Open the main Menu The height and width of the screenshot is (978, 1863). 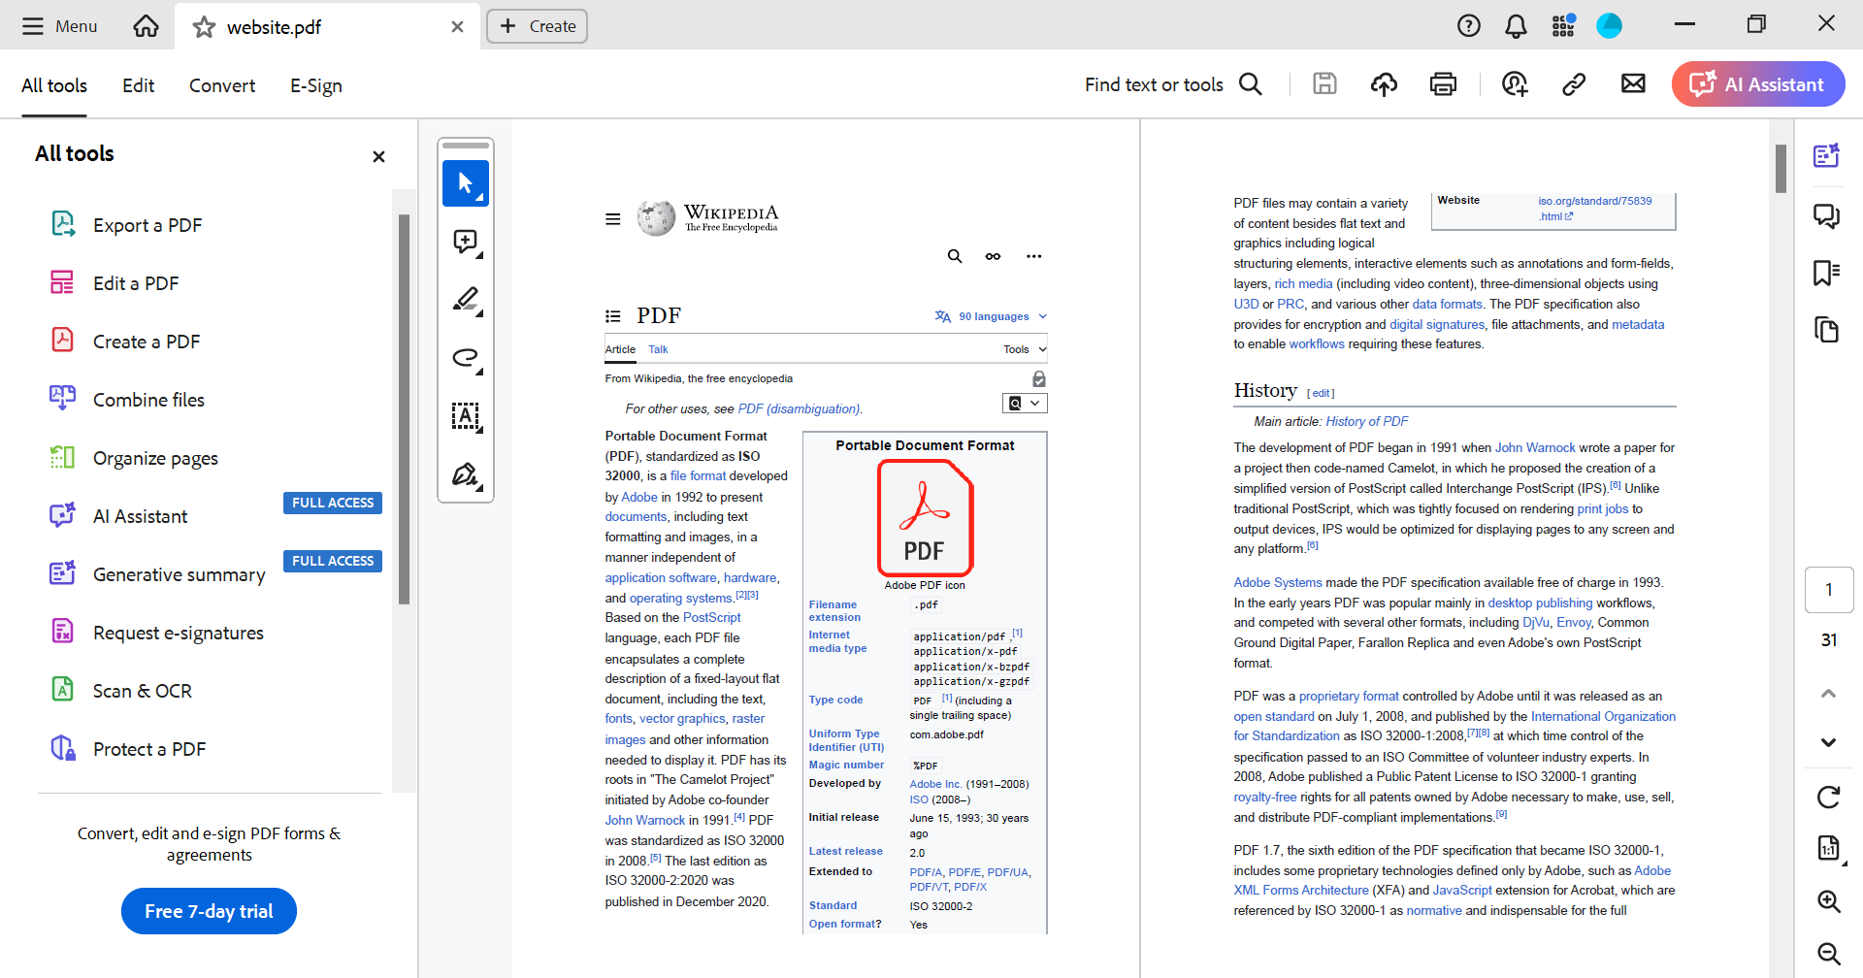point(59,26)
